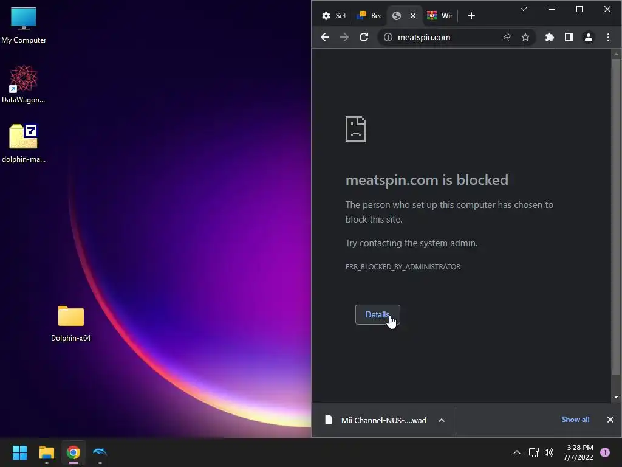
Task: Click the Details button
Action: click(378, 314)
